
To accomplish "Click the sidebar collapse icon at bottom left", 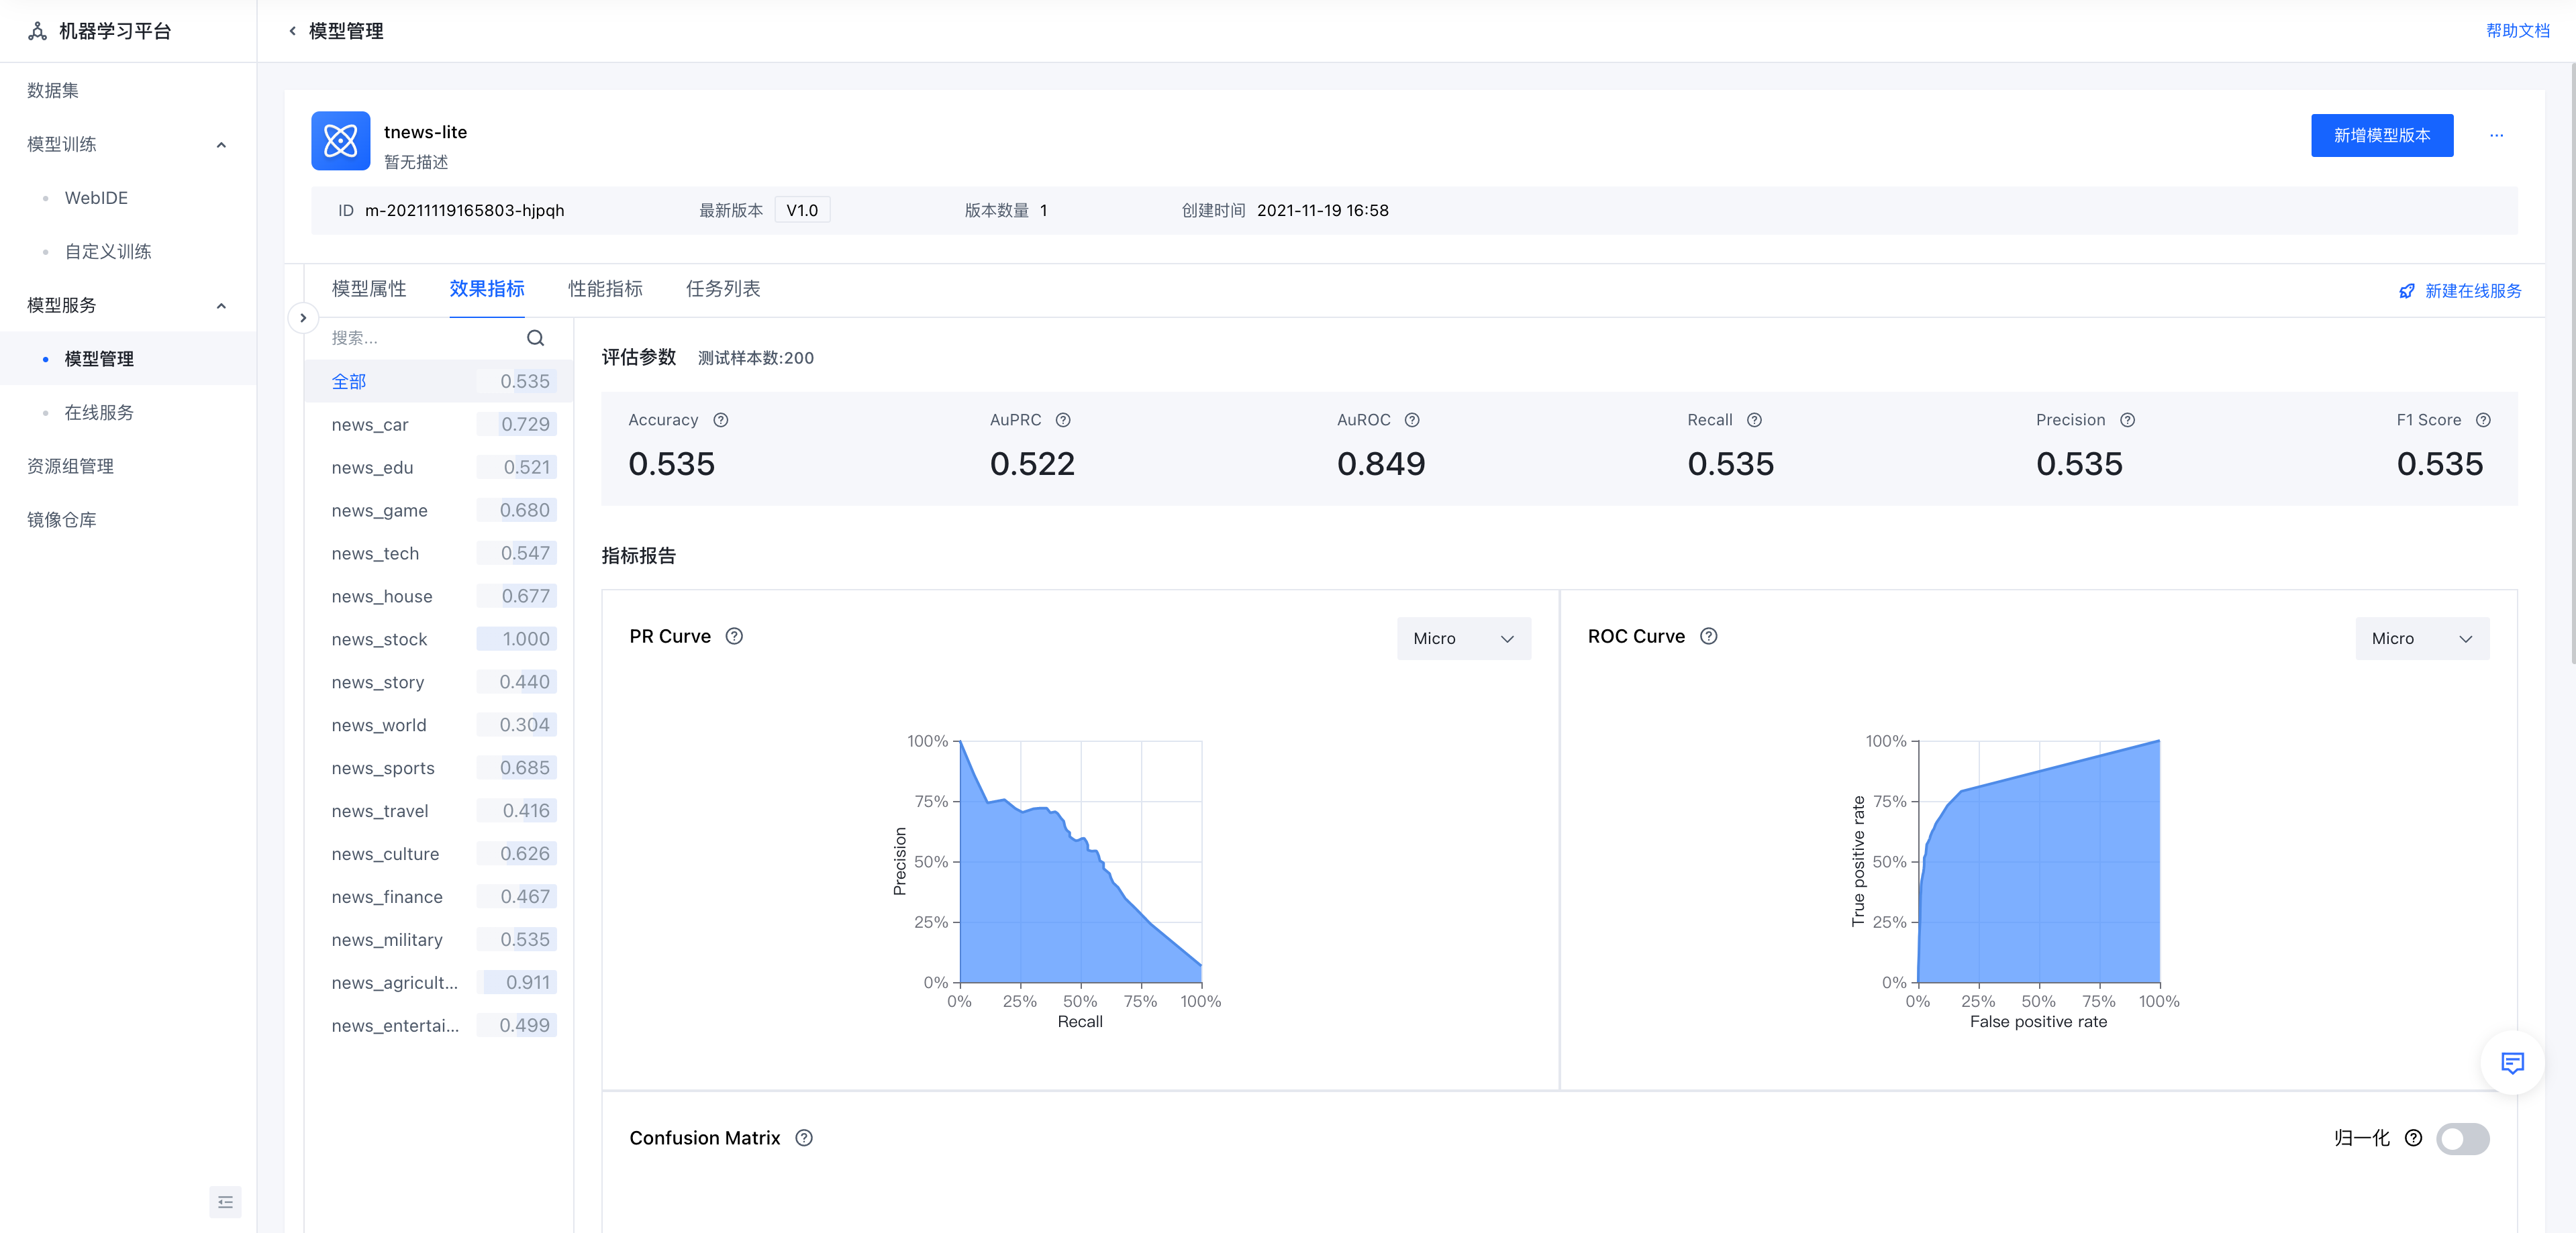I will point(225,1202).
